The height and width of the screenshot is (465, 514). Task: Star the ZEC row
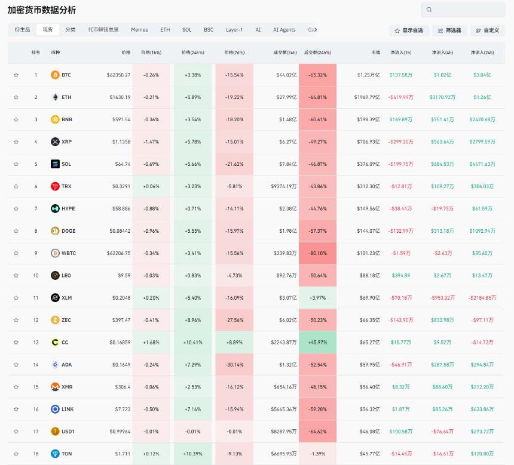pos(16,320)
